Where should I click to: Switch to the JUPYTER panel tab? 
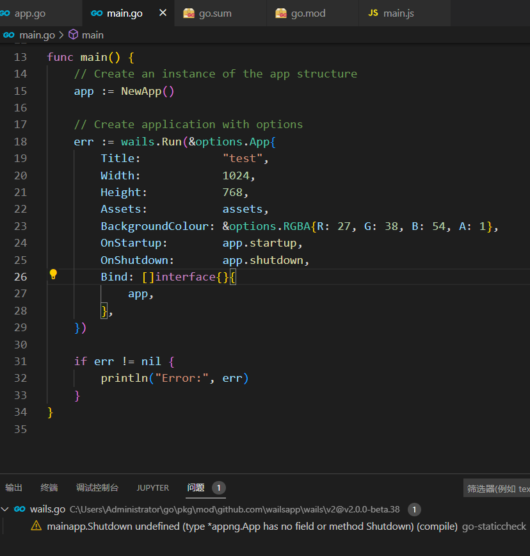pyautogui.click(x=152, y=487)
